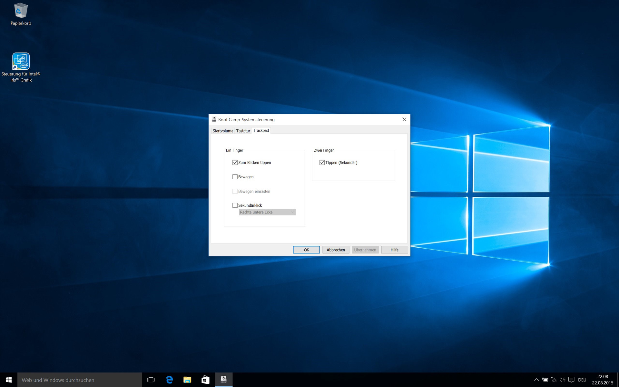This screenshot has height=387, width=619.
Task: Click the Web und Windows durchsuchen search box
Action: pos(80,380)
